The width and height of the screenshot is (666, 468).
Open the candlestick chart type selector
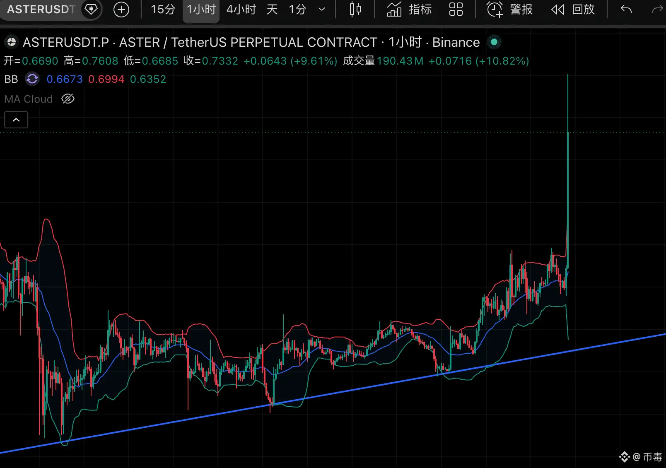[355, 9]
